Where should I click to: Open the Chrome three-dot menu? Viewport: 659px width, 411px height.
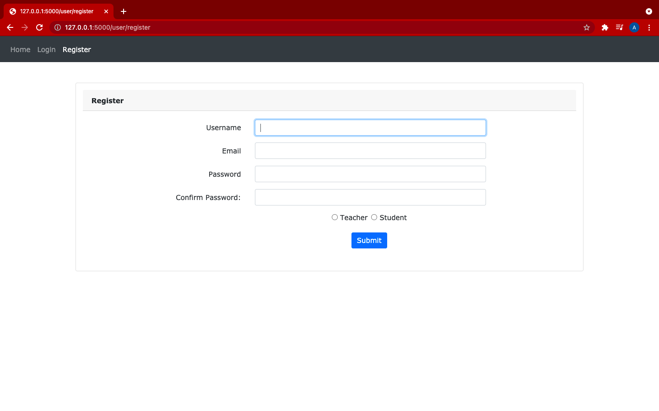coord(649,27)
